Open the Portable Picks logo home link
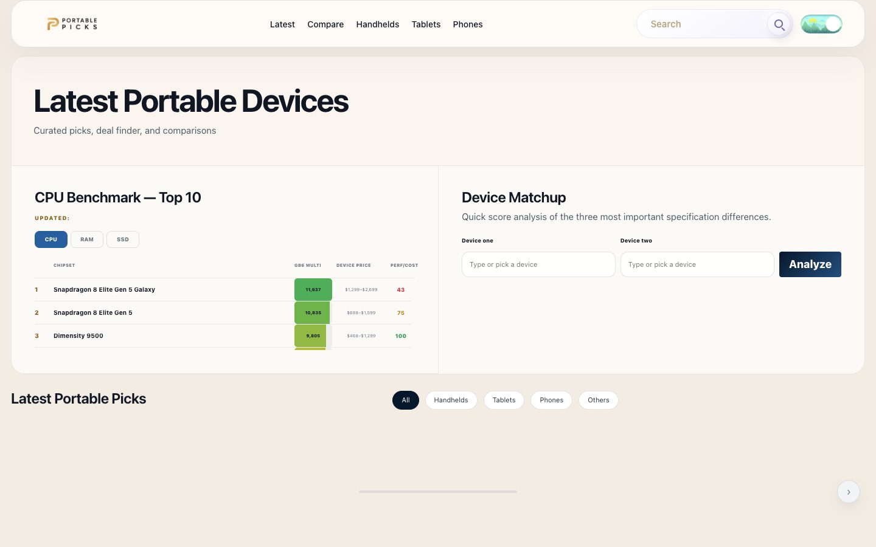Screen dimensions: 876x547 pos(72,24)
